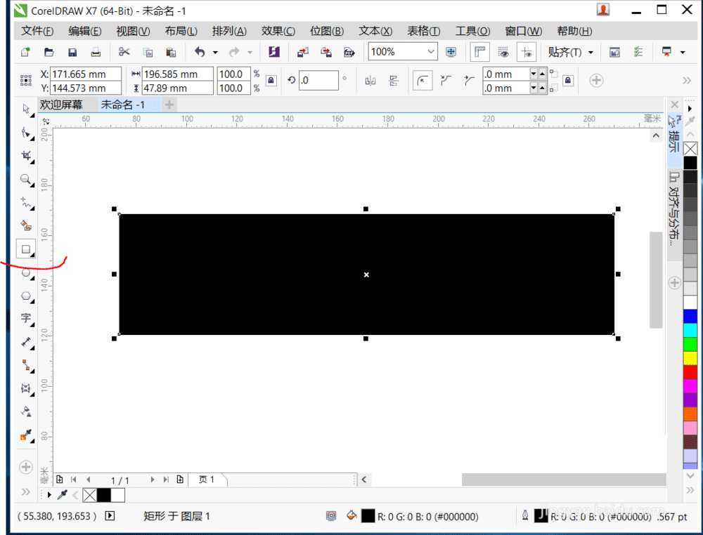This screenshot has width=703, height=535.
Task: Toggle the corner radius lock
Action: click(567, 80)
